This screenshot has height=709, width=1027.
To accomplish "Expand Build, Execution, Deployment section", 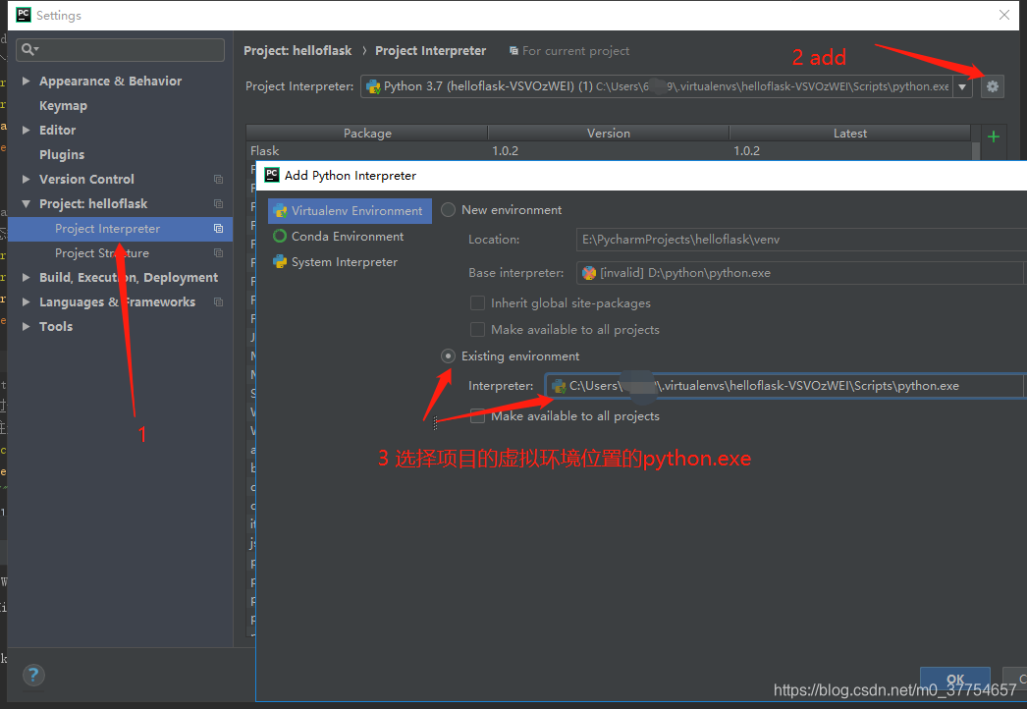I will pos(27,277).
